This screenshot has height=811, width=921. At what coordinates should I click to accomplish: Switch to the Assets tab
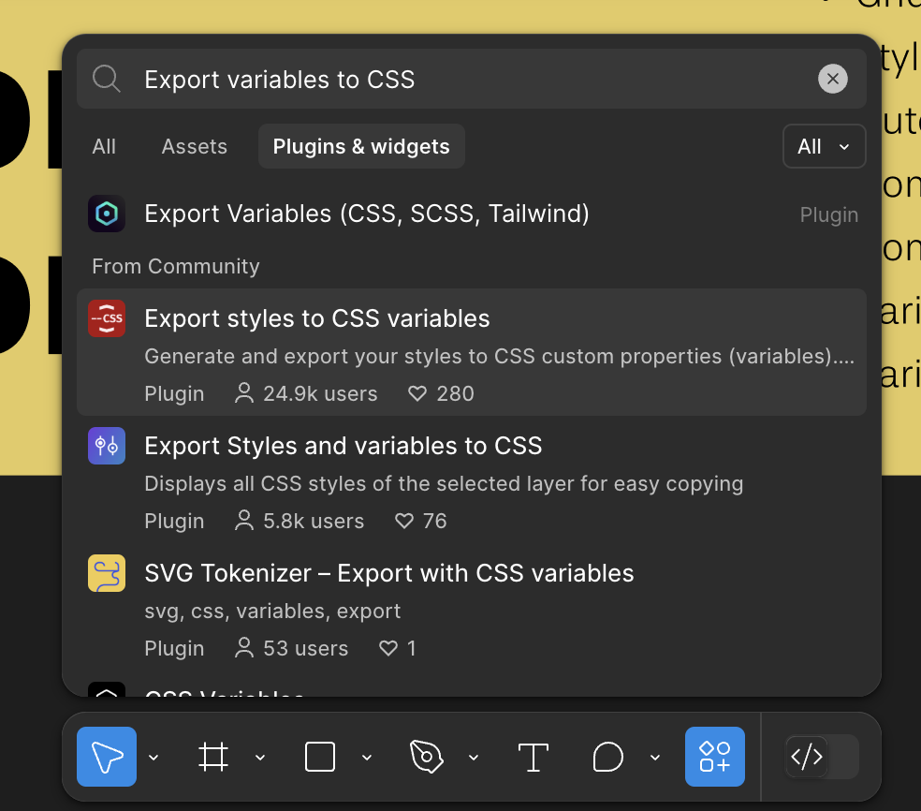pos(194,147)
